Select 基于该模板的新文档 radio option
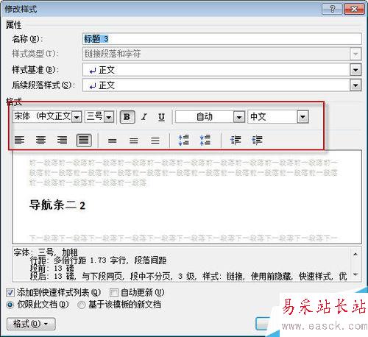368x337 pixels. [x=81, y=305]
